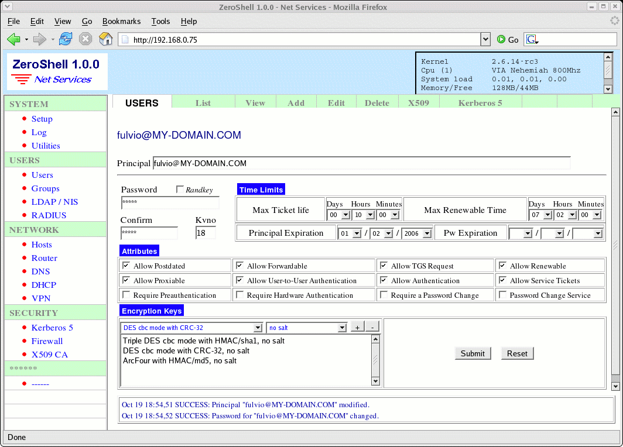
Task: Check Require Preauthentication
Action: (x=126, y=294)
